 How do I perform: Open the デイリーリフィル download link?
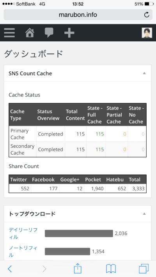click(23, 233)
